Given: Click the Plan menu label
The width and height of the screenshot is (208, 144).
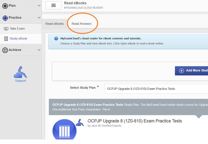Looking at the screenshot, I should pos(12,6).
